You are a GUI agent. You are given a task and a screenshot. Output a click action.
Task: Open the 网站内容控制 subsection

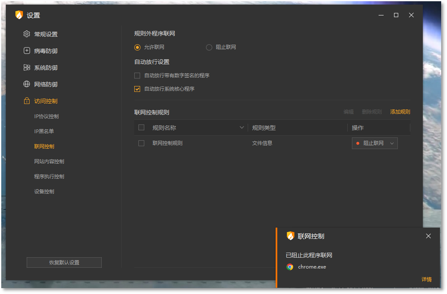pos(49,162)
